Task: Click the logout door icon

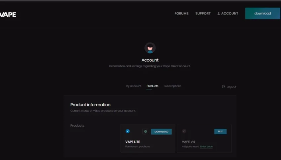Action: (224, 87)
